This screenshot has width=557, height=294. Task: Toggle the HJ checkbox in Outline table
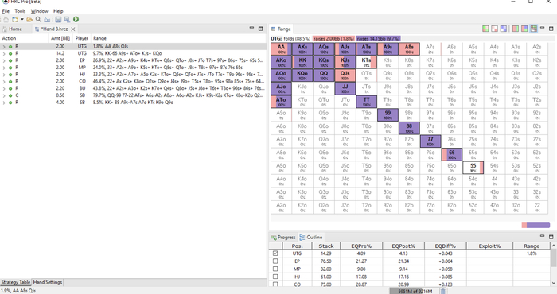point(275,277)
